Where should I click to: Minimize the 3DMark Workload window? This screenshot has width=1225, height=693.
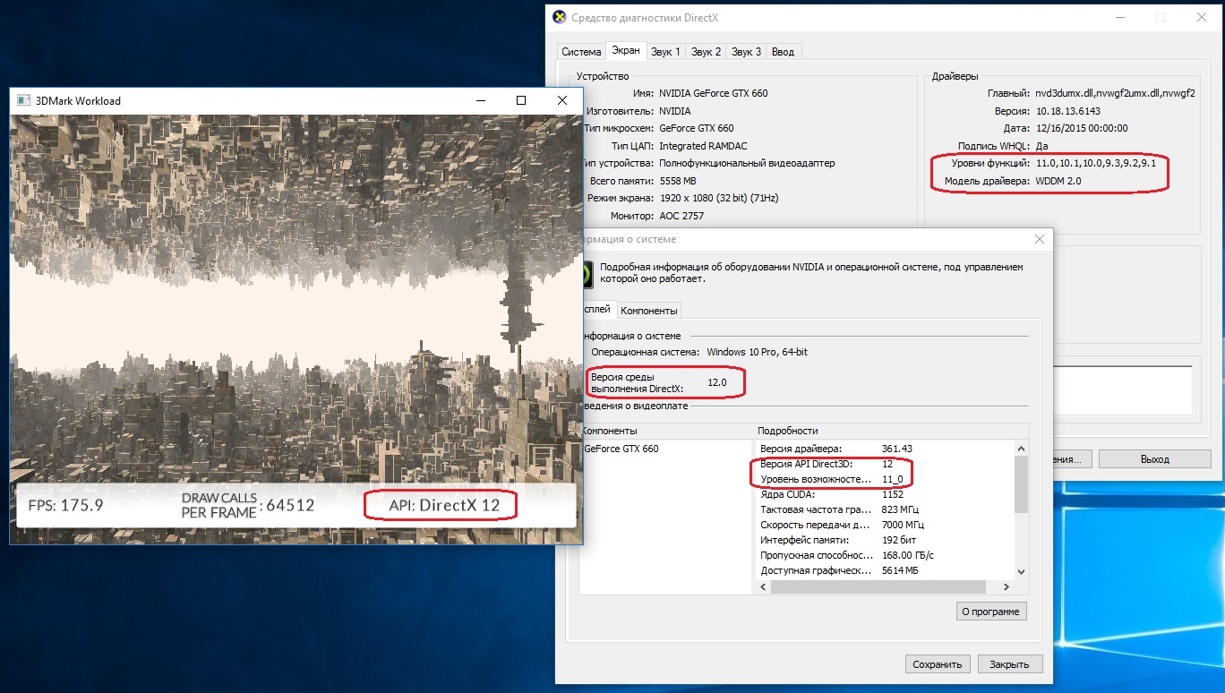click(481, 100)
